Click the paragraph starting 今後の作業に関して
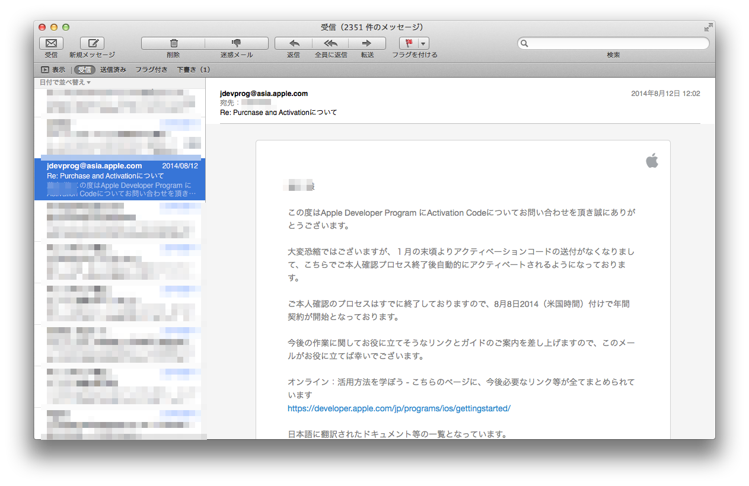 461,350
